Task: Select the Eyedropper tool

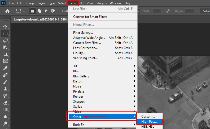Action: 5,68
